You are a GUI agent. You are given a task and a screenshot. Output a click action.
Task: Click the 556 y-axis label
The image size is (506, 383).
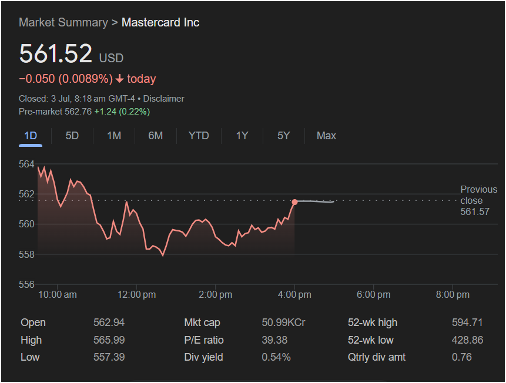26,284
